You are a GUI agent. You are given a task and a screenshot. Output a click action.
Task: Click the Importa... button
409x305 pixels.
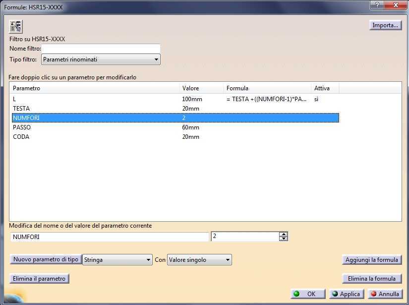(x=385, y=25)
